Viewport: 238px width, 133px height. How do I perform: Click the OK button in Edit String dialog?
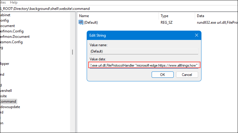[x=162, y=75]
